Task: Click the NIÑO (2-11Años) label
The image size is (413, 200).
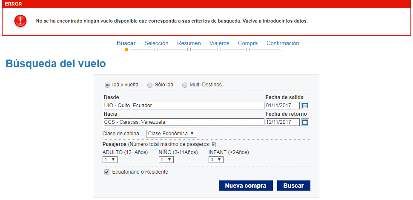Action: click(x=178, y=152)
